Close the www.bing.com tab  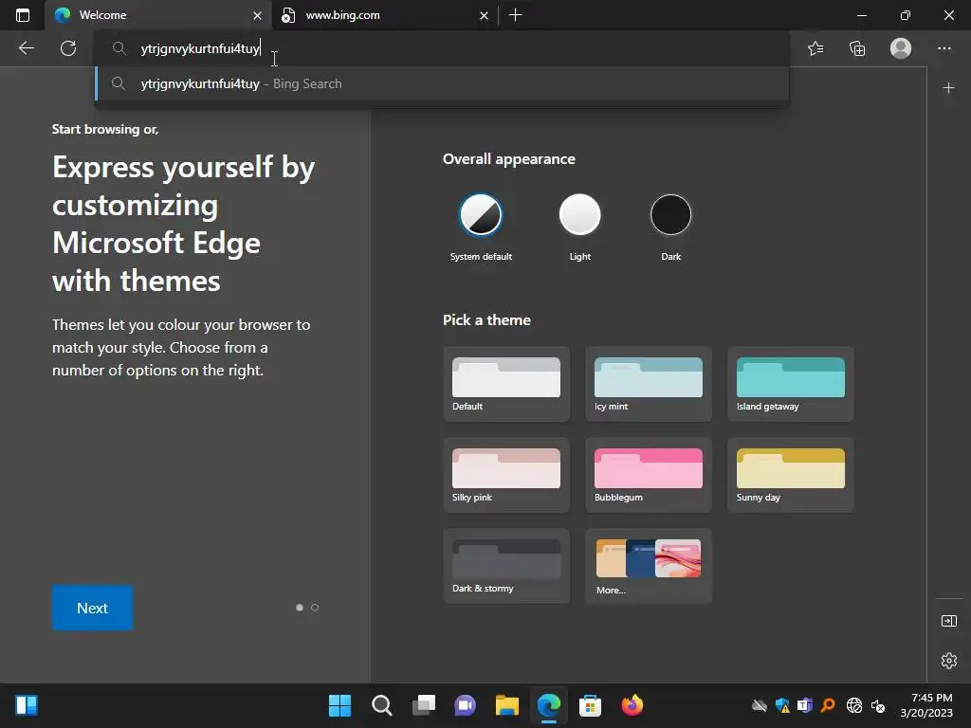point(484,15)
